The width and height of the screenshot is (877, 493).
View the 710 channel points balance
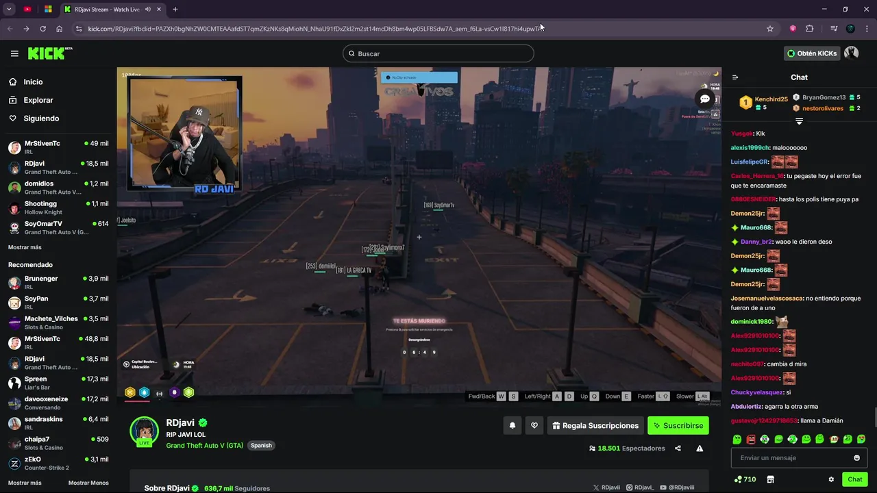(x=745, y=479)
